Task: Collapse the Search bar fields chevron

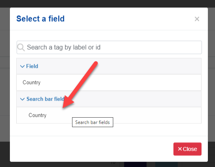Action: 22,99
